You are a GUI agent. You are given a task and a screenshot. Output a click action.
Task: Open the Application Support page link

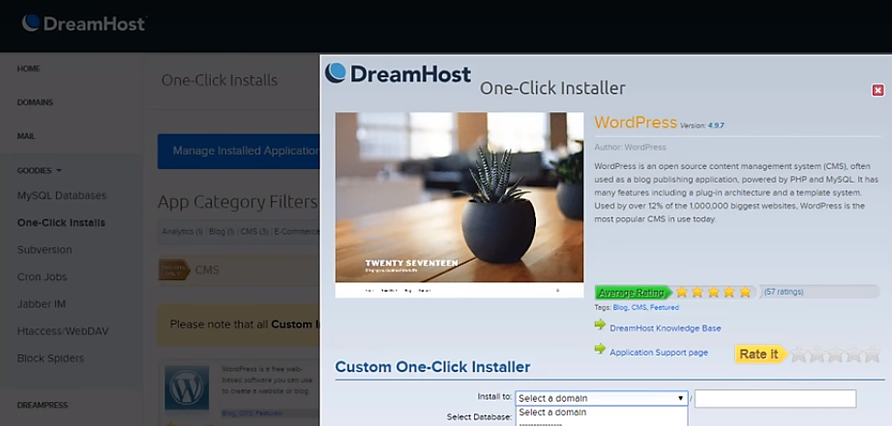659,353
